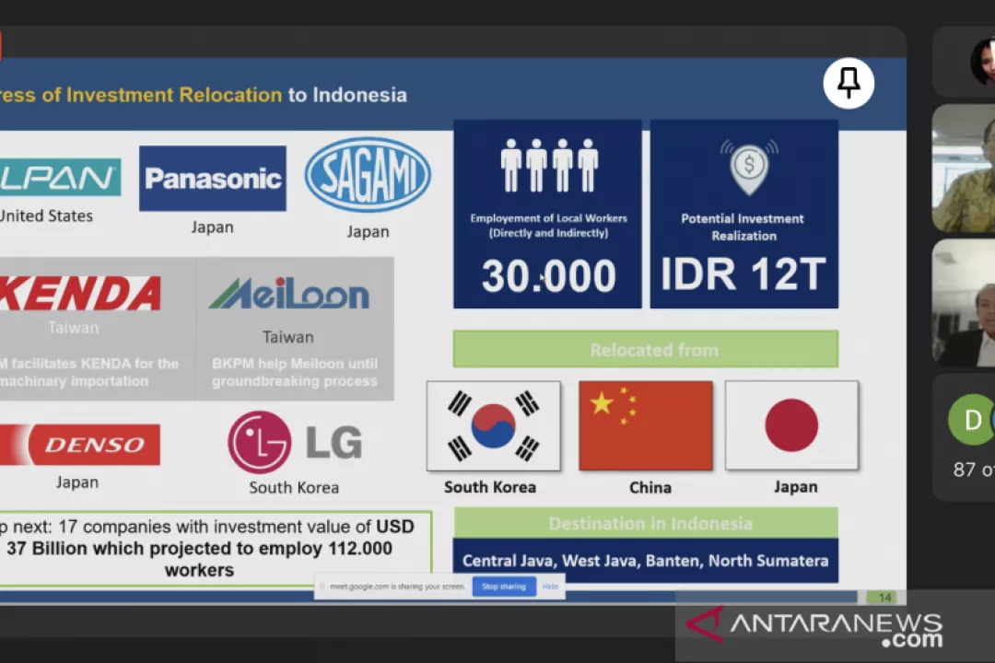Image resolution: width=995 pixels, height=663 pixels.
Task: Click the IDR 12T investment figure
Action: (743, 274)
